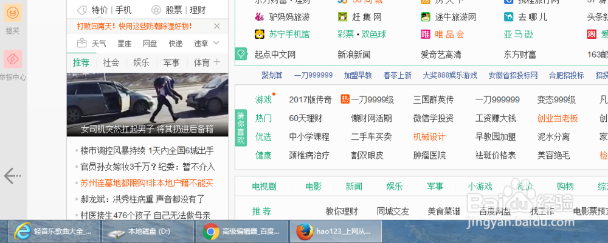Click the 驴妈妈旅游 site icon

point(259,17)
